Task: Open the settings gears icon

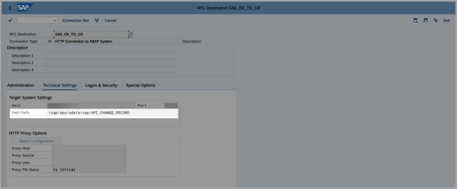Action: click(436, 20)
